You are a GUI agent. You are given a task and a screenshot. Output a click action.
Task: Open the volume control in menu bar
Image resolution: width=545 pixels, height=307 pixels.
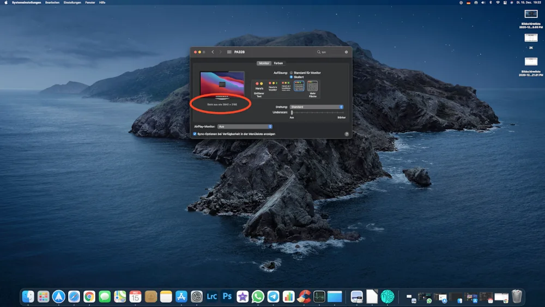(483, 2)
